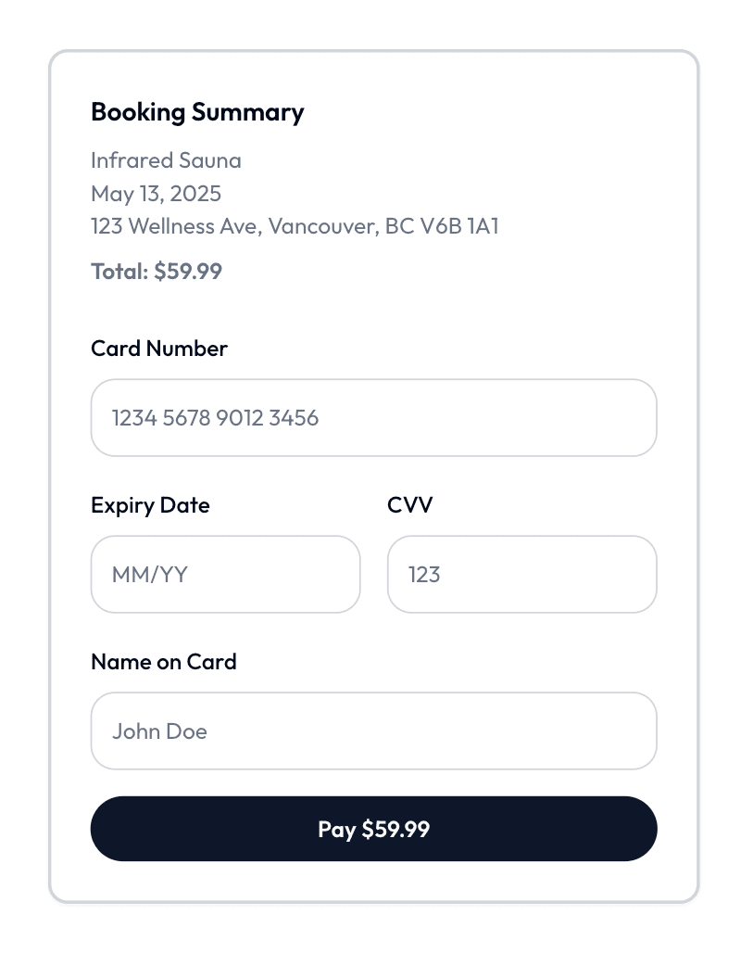Viewport: 753px width, 953px height.
Task: Click the BC province abbreviation in address
Action: tap(399, 226)
